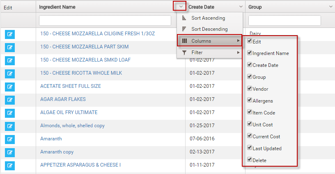Screen dimensions: 335x174
Task: Open the Create Date column dropdown arrow
Action: pos(241,7)
